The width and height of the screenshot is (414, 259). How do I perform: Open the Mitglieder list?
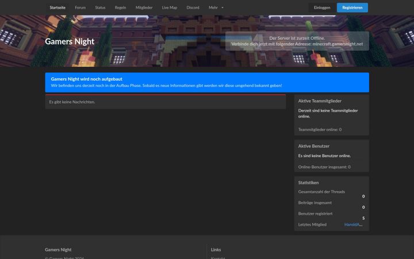pos(144,7)
